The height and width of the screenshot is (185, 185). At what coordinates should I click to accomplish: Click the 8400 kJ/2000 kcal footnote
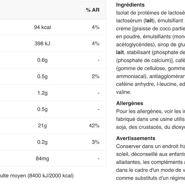pyautogui.click(x=50, y=175)
